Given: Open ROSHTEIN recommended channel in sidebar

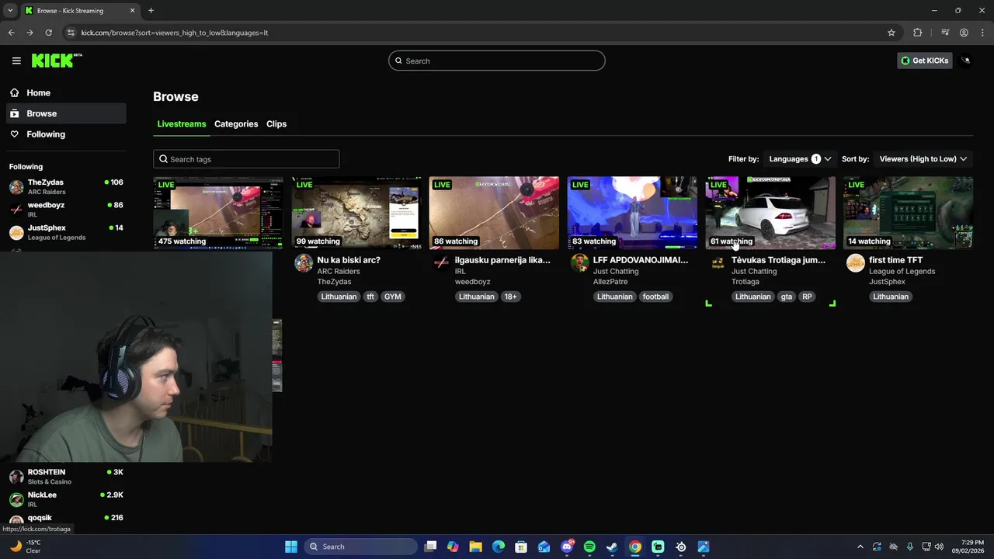Looking at the screenshot, I should [66, 476].
